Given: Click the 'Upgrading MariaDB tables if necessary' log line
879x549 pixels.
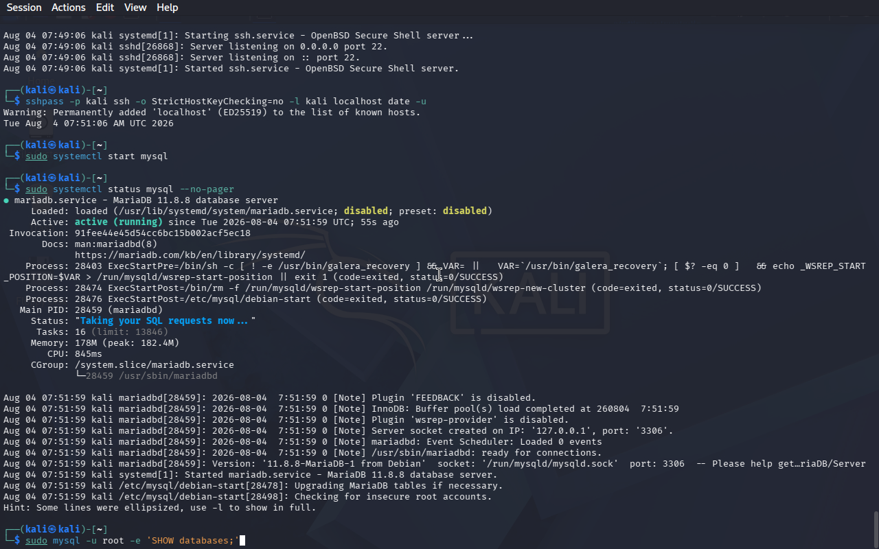Looking at the screenshot, I should [253, 485].
